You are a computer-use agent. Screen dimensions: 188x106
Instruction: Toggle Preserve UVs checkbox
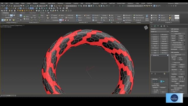[x=173, y=62]
